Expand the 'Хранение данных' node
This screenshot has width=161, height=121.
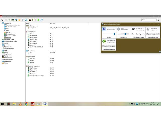1,49
